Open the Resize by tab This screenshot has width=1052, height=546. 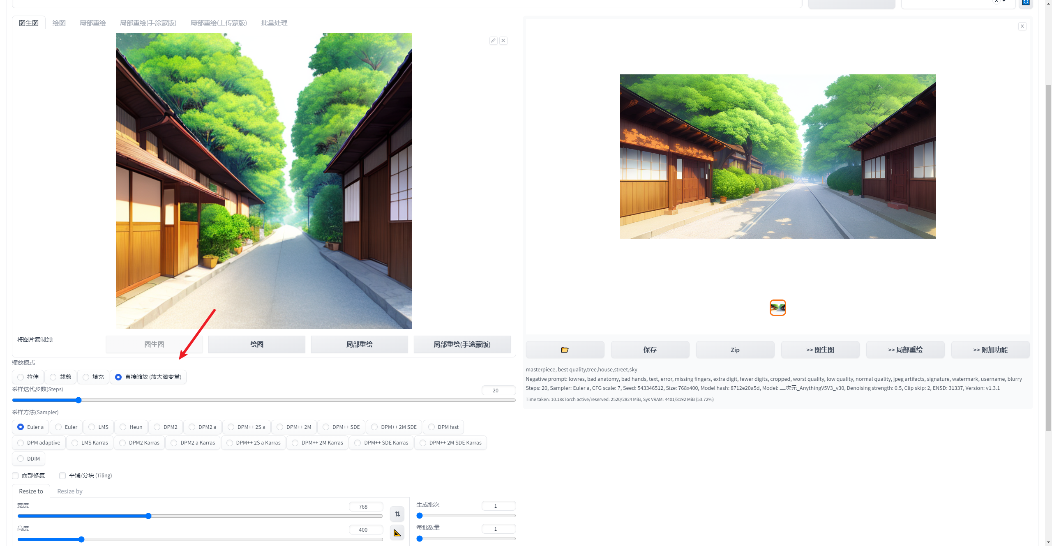[x=70, y=491]
